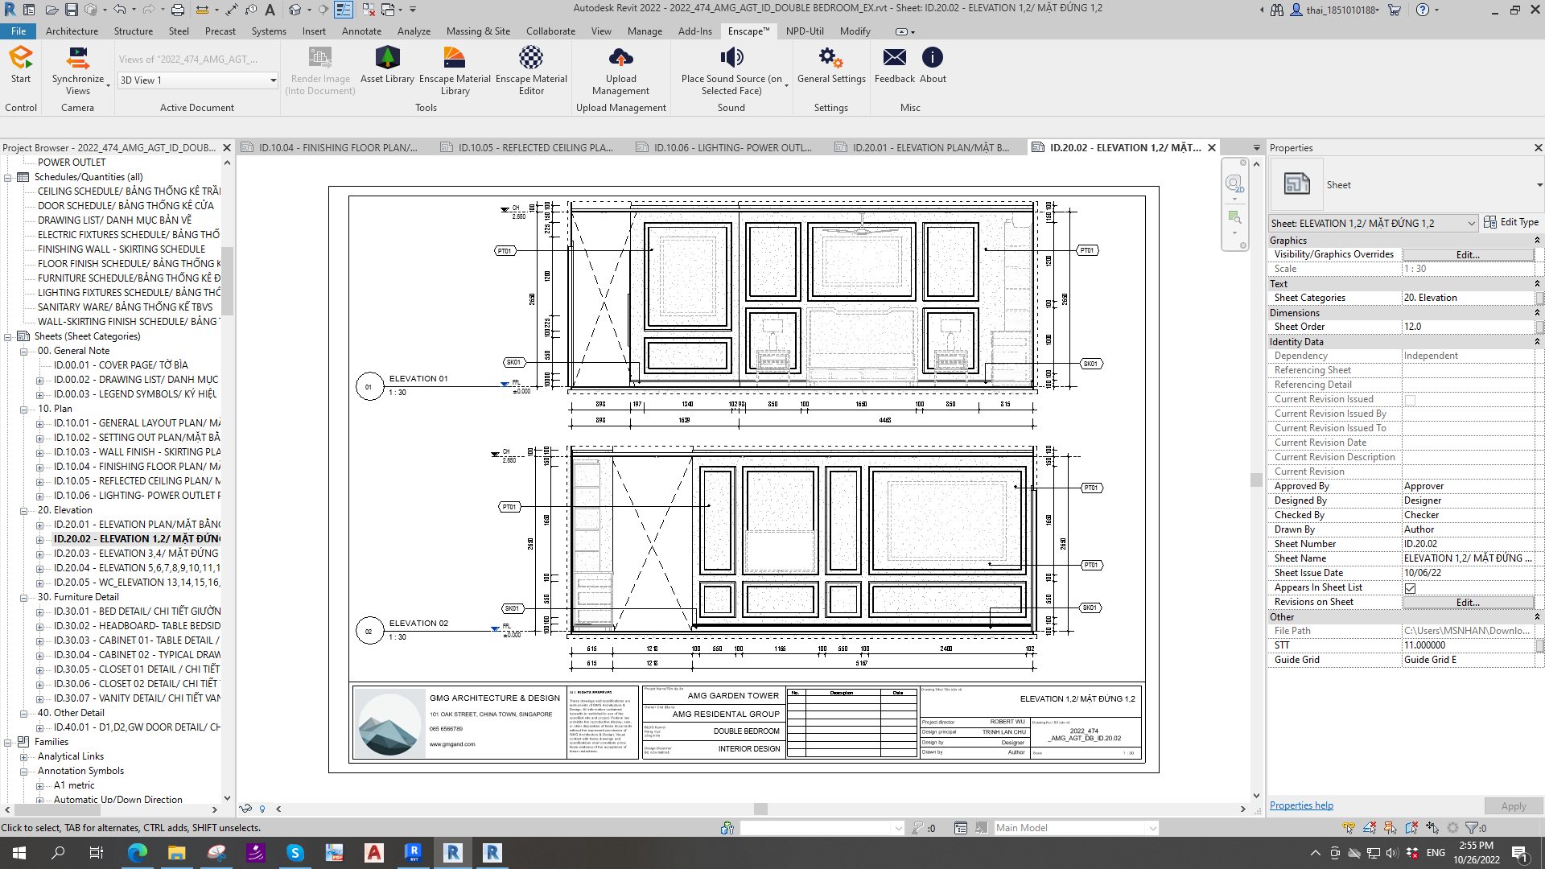Edit the Sheet Order value field
The image size is (1545, 869).
coord(1469,327)
